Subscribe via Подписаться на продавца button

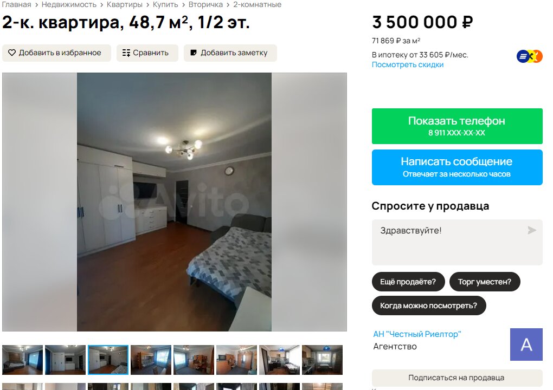pyautogui.click(x=457, y=378)
